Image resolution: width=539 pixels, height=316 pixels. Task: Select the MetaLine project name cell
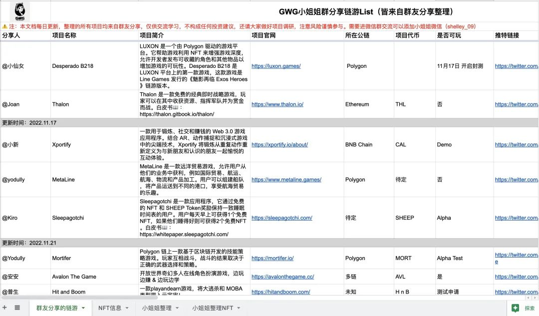[94, 180]
